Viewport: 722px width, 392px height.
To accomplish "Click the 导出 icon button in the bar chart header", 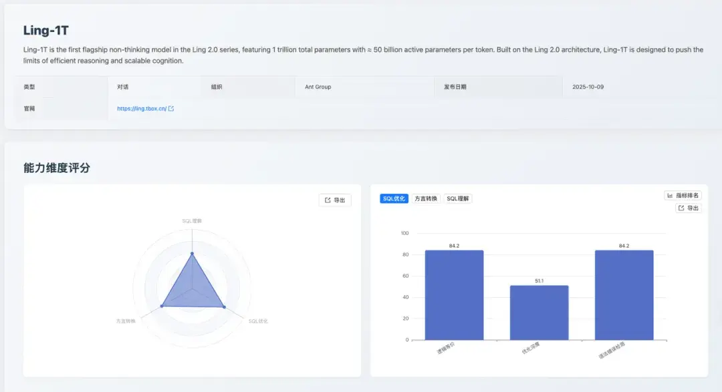I will [687, 208].
